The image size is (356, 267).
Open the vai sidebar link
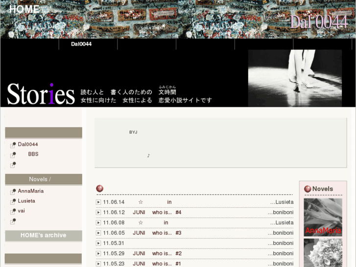(x=22, y=211)
